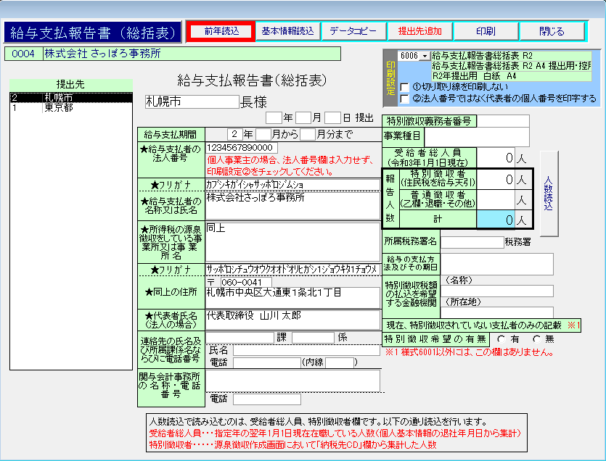Click the 前年読込 button
Image resolution: width=606 pixels, height=461 pixels.
(221, 31)
